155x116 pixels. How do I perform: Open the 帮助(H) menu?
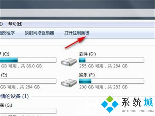click(x=15, y=24)
